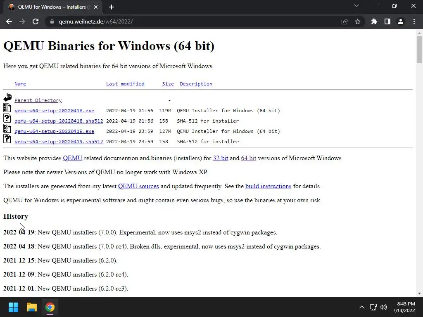Click the unknown-file icon for 20220418.sha512

[x=7, y=118]
